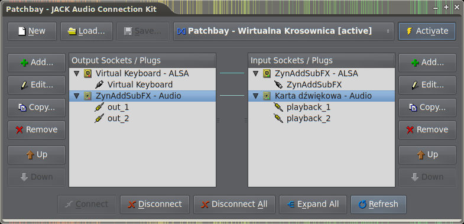This screenshot has height=224, width=464.
Task: Click Expand All sockets button
Action: 313,204
